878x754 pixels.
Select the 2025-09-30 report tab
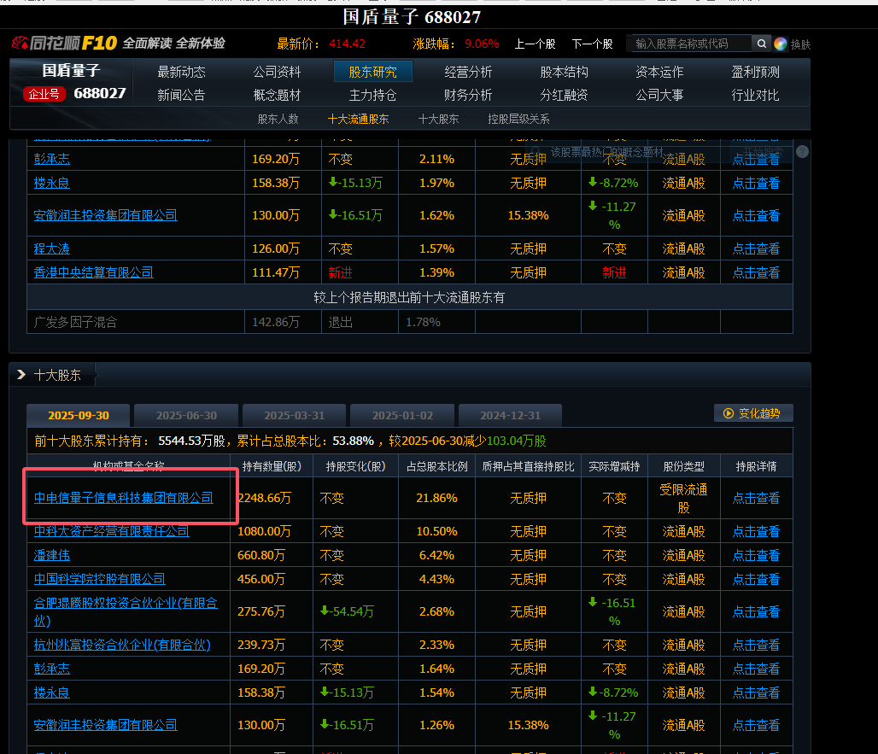click(79, 415)
